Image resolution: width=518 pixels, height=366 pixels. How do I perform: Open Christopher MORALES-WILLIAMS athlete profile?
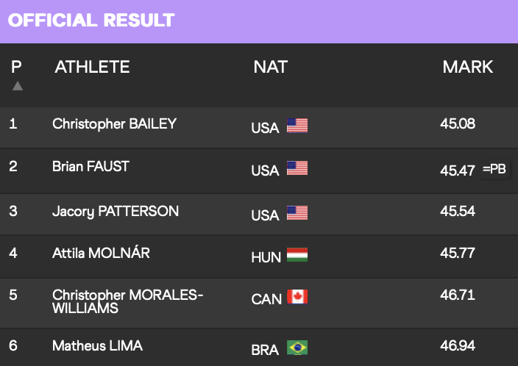(x=127, y=301)
